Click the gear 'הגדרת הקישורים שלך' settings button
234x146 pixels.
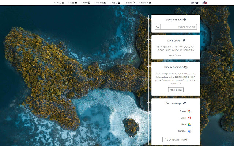coord(175,139)
